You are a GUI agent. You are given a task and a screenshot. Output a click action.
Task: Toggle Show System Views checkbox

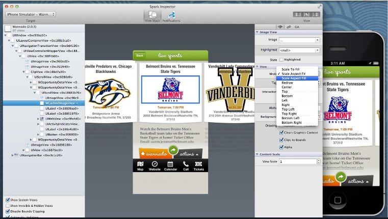8,200
